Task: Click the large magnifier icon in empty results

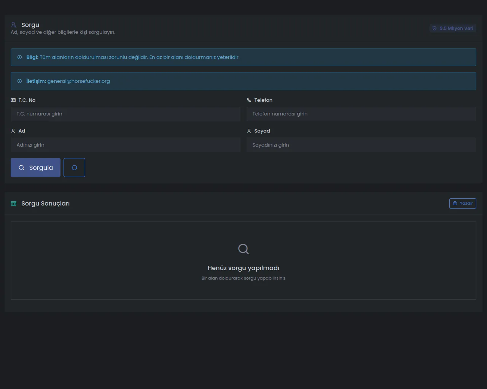Action: click(243, 249)
